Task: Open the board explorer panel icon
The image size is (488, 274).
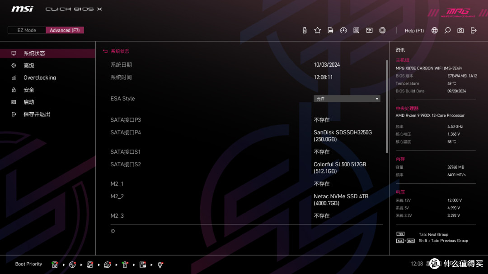Action: (370, 30)
